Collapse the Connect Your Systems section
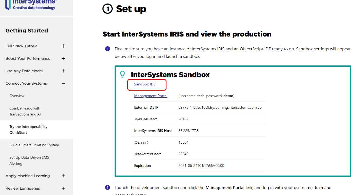 [63, 83]
